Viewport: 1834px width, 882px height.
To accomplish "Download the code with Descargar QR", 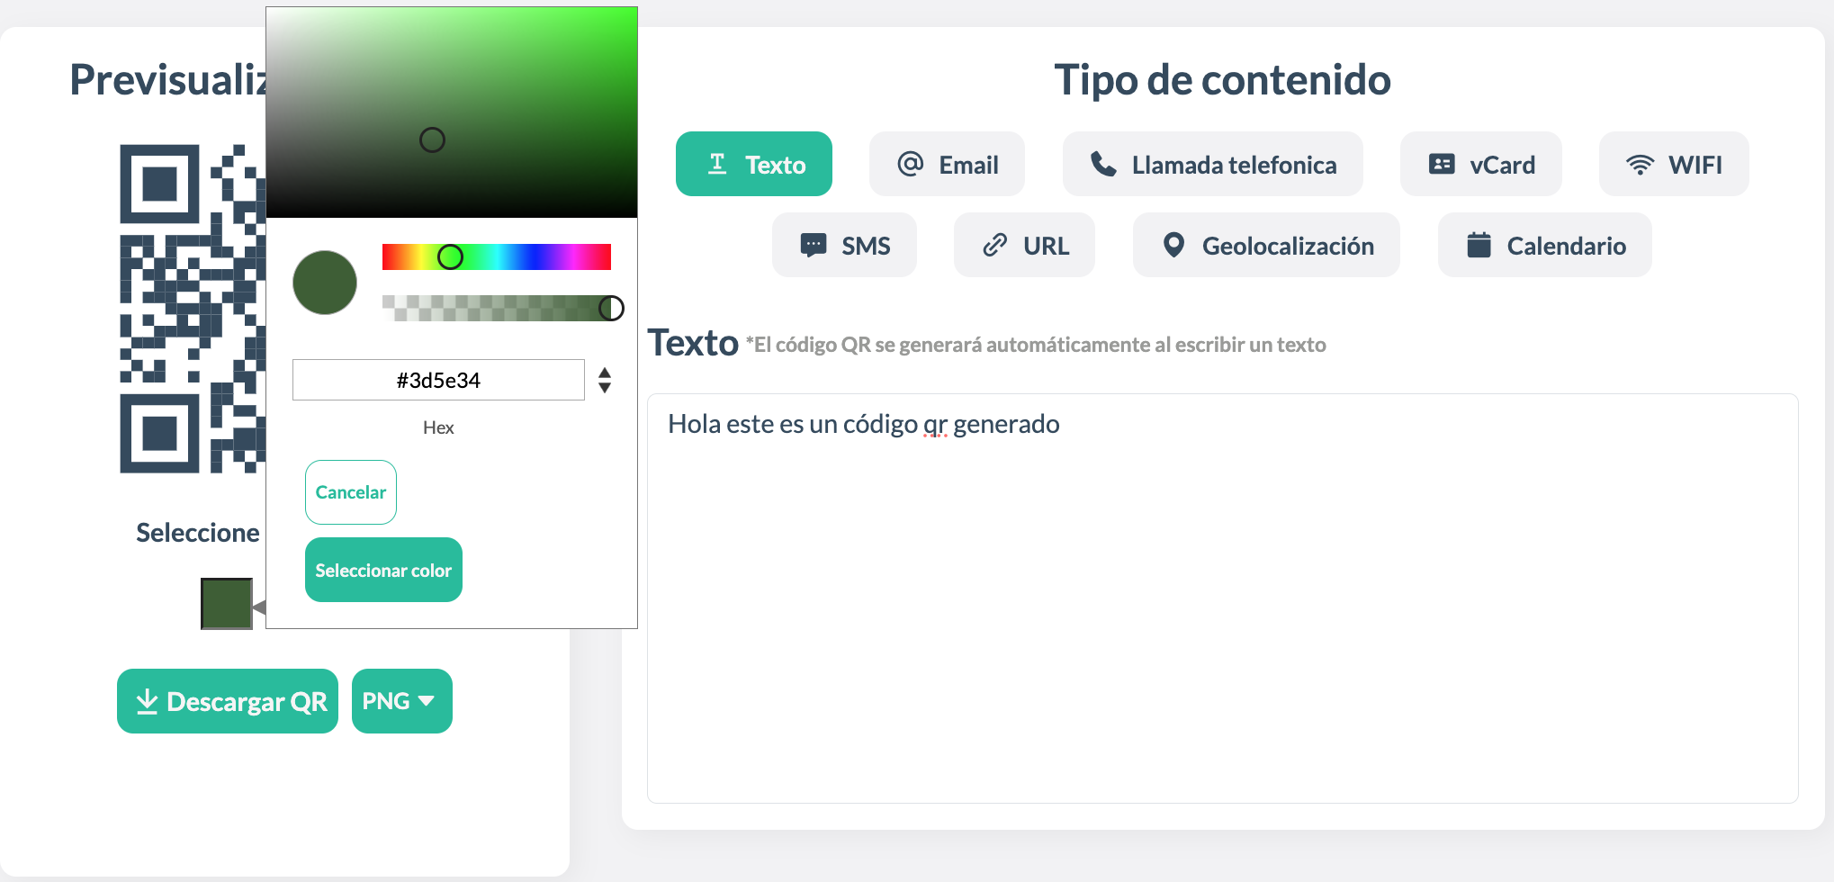I will point(228,701).
